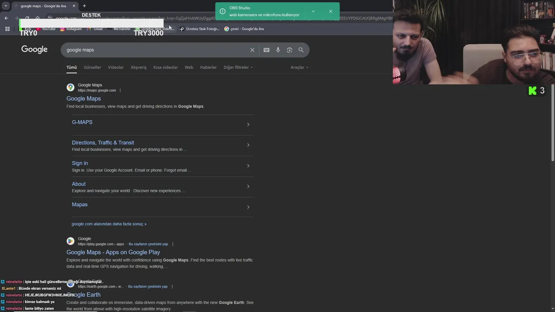Focus the google maps search input
Screen dimensions: 555x312
click(156, 50)
